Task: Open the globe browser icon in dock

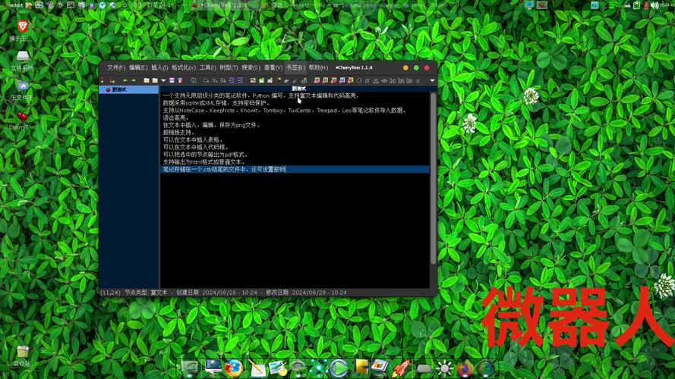Action: click(485, 368)
